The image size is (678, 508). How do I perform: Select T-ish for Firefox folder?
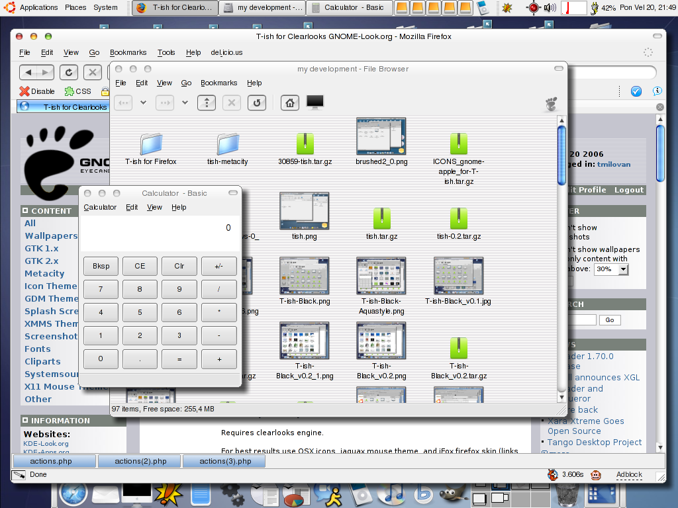click(x=150, y=149)
